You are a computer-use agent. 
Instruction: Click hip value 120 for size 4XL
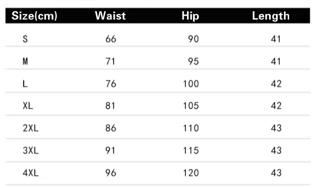191,173
